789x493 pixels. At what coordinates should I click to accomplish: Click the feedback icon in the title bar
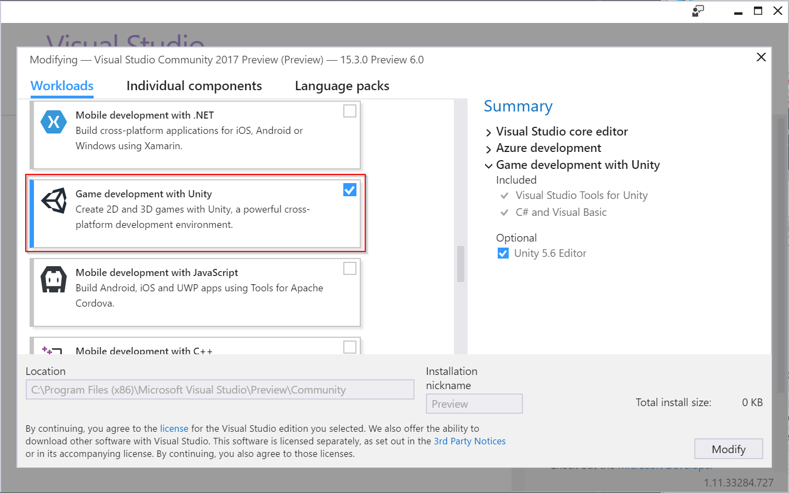click(698, 10)
